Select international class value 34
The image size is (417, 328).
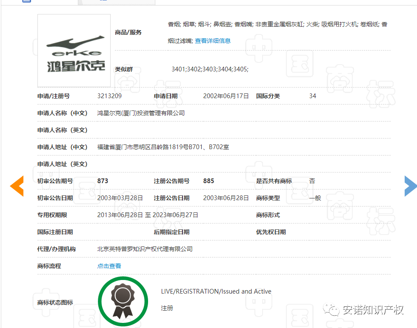(312, 96)
